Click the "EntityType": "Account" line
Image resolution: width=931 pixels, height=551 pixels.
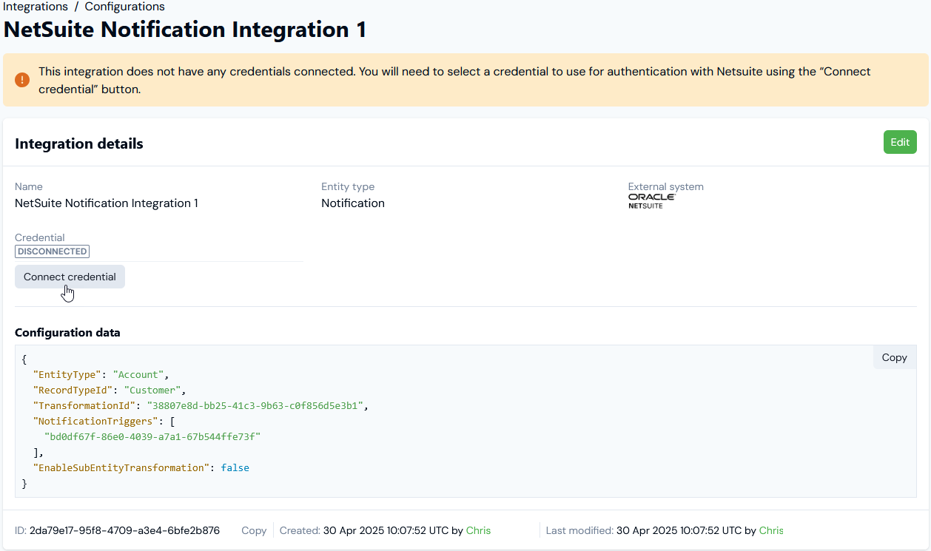pos(101,375)
